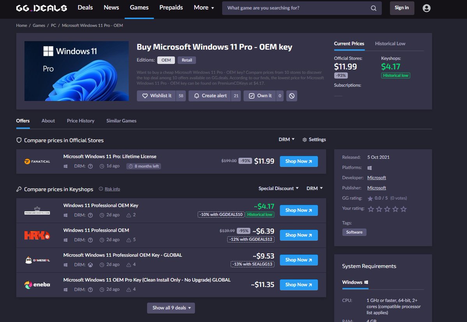Viewport: 467px width, 322px height.
Task: Toggle Own it checkbox button
Action: 260,96
